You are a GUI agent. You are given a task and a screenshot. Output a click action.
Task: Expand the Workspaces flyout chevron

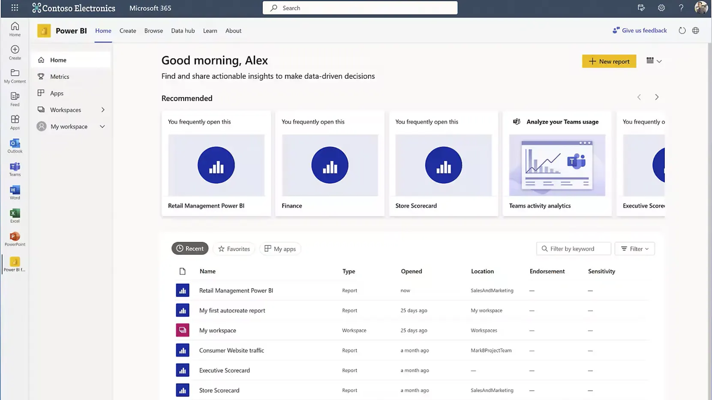pyautogui.click(x=103, y=110)
